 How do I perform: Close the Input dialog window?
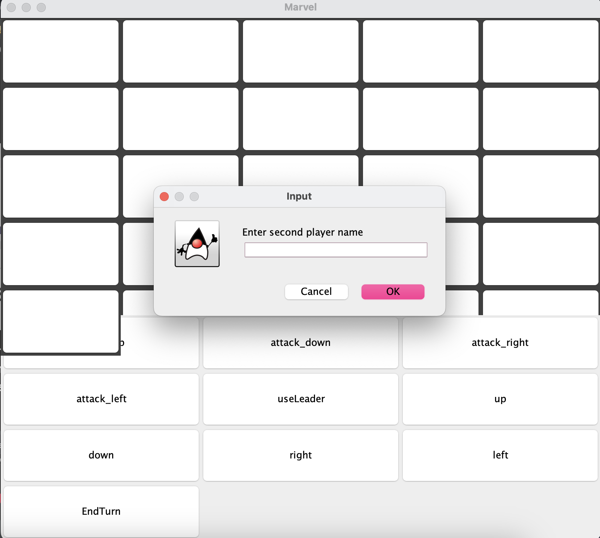164,197
